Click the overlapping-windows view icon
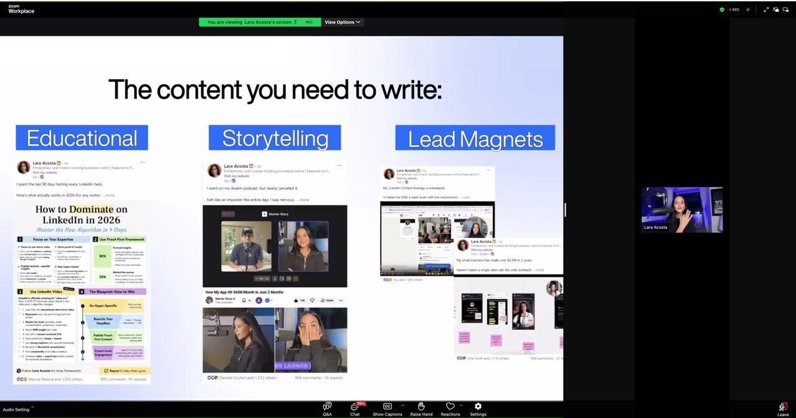The image size is (796, 418). (x=776, y=9)
